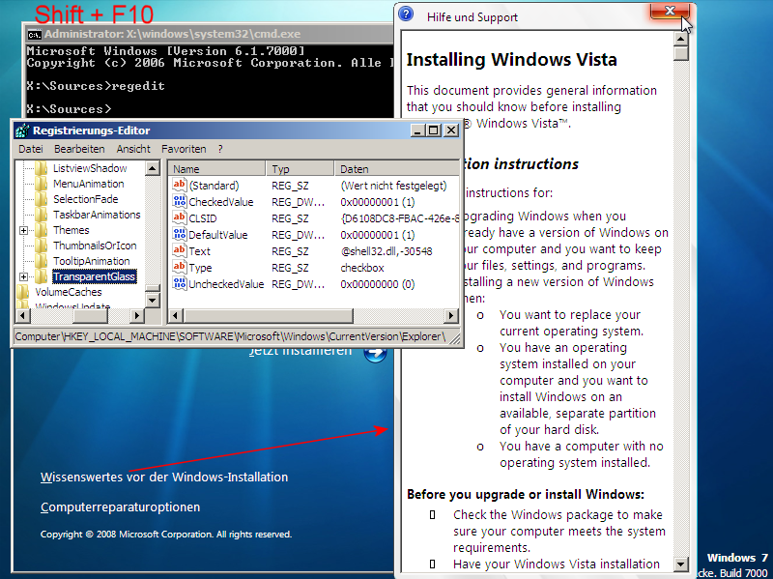Click the MenuAnimation folder icon
The image size is (773, 579).
coord(42,184)
